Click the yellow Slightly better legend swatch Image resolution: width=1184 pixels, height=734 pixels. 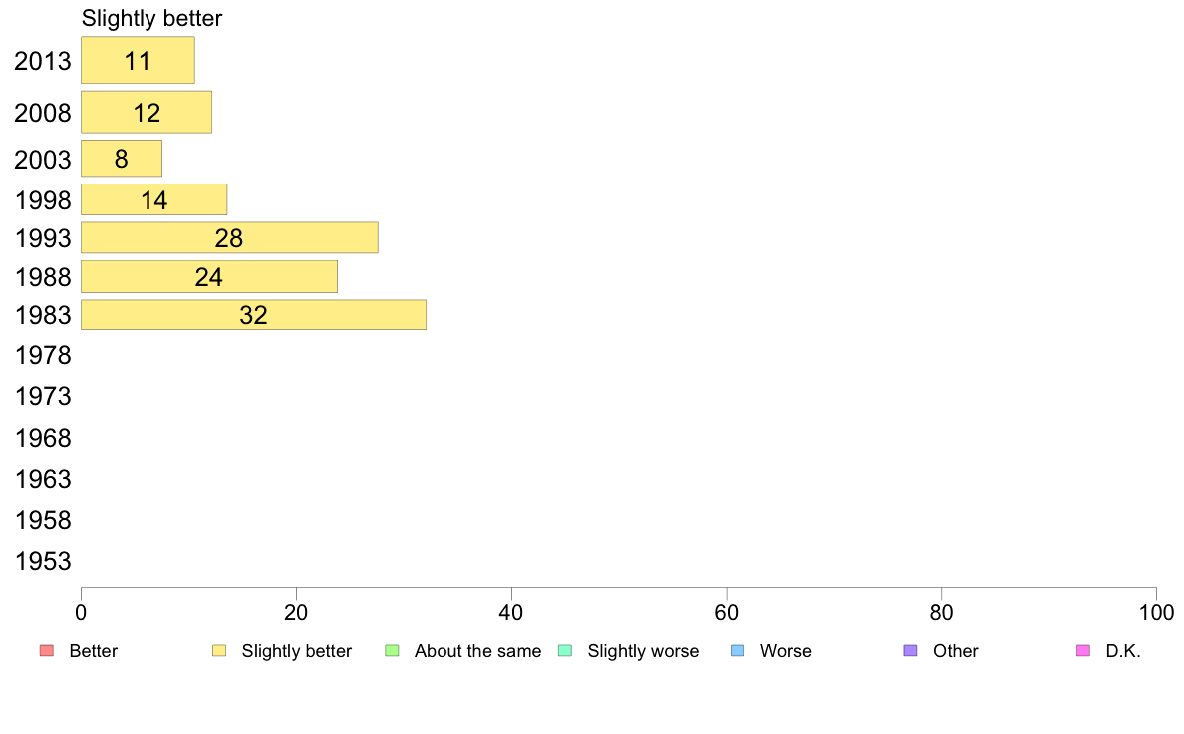pyautogui.click(x=219, y=651)
